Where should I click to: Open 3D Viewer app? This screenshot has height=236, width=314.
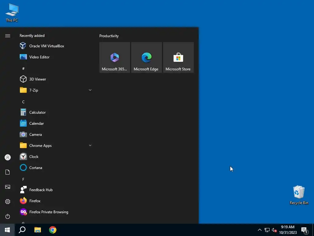pos(56,79)
